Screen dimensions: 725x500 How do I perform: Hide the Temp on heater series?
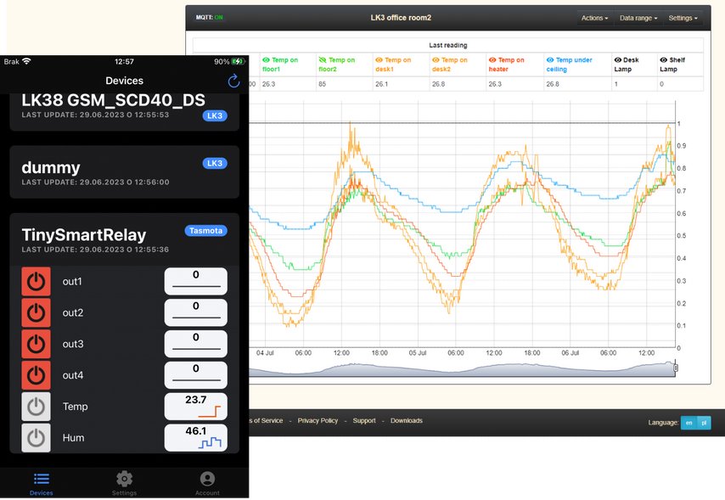click(x=492, y=60)
